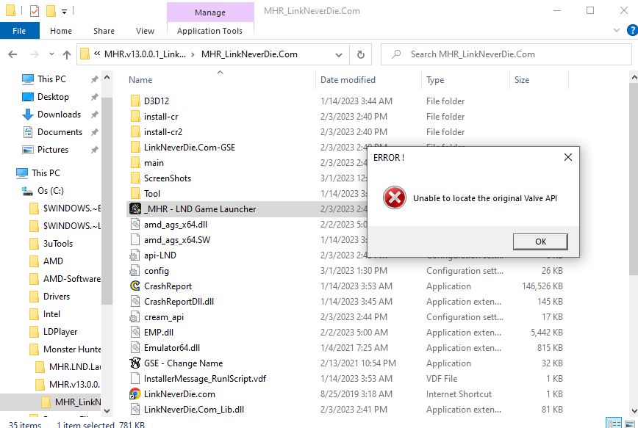Open the address bar dropdown arrow

point(337,54)
